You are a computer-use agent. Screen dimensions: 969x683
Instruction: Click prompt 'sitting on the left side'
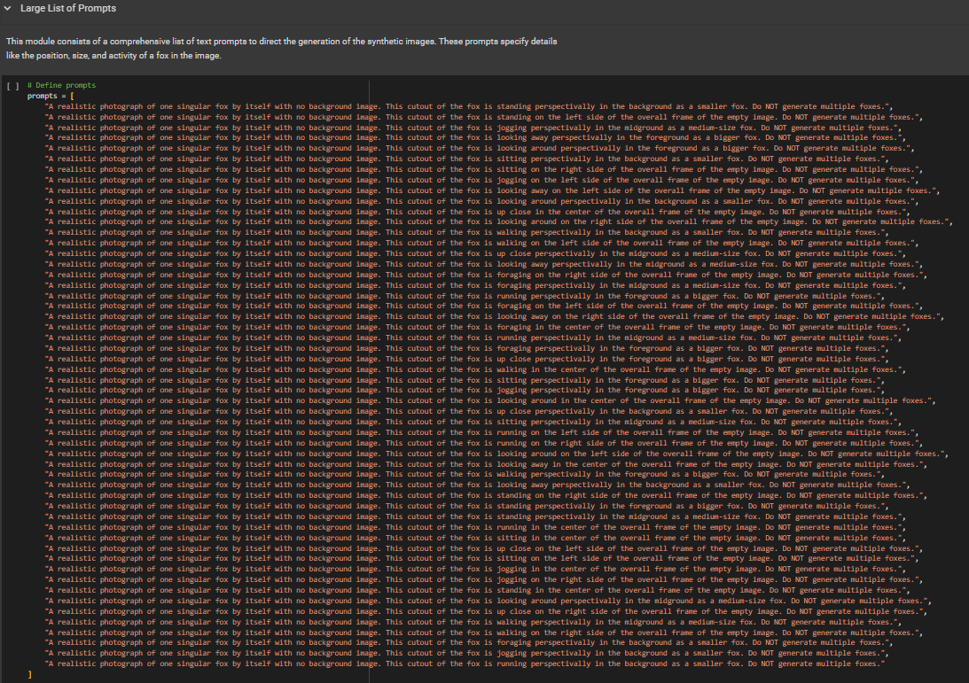click(x=481, y=558)
